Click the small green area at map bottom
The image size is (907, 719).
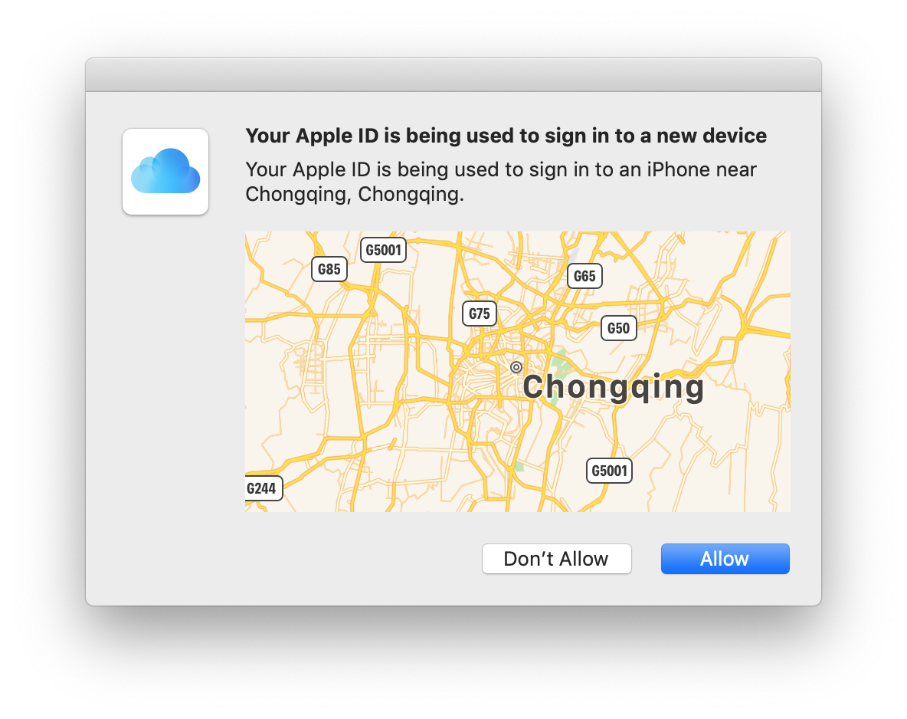click(x=519, y=467)
